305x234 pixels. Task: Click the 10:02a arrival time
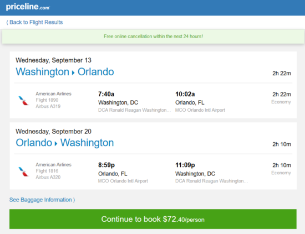click(x=185, y=94)
